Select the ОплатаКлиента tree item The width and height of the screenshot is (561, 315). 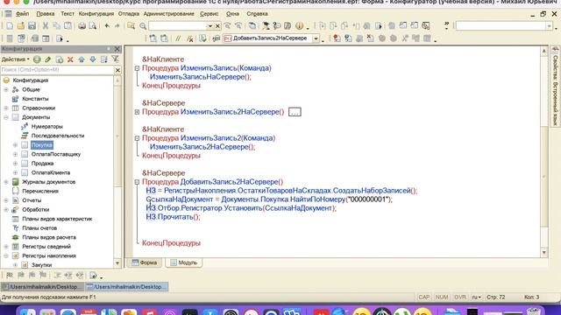click(51, 173)
